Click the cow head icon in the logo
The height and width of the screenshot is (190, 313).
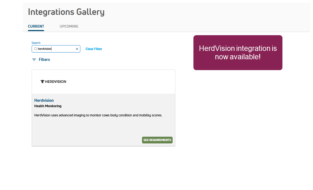pos(42,81)
